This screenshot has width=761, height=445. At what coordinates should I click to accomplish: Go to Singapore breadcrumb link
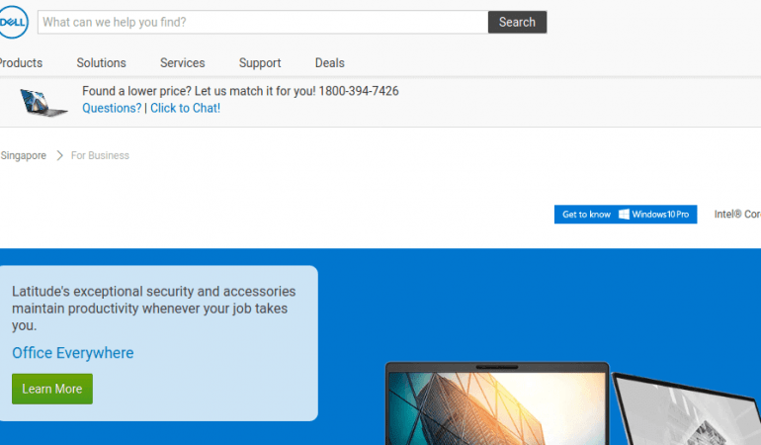pyautogui.click(x=24, y=155)
